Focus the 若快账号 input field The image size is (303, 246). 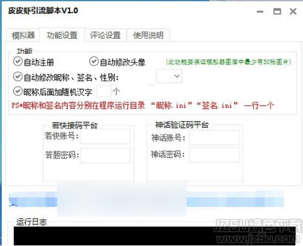105,136
